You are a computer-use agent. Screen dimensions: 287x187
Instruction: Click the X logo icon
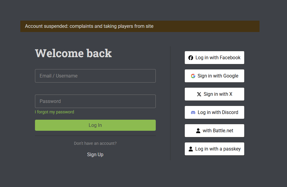click(x=199, y=94)
